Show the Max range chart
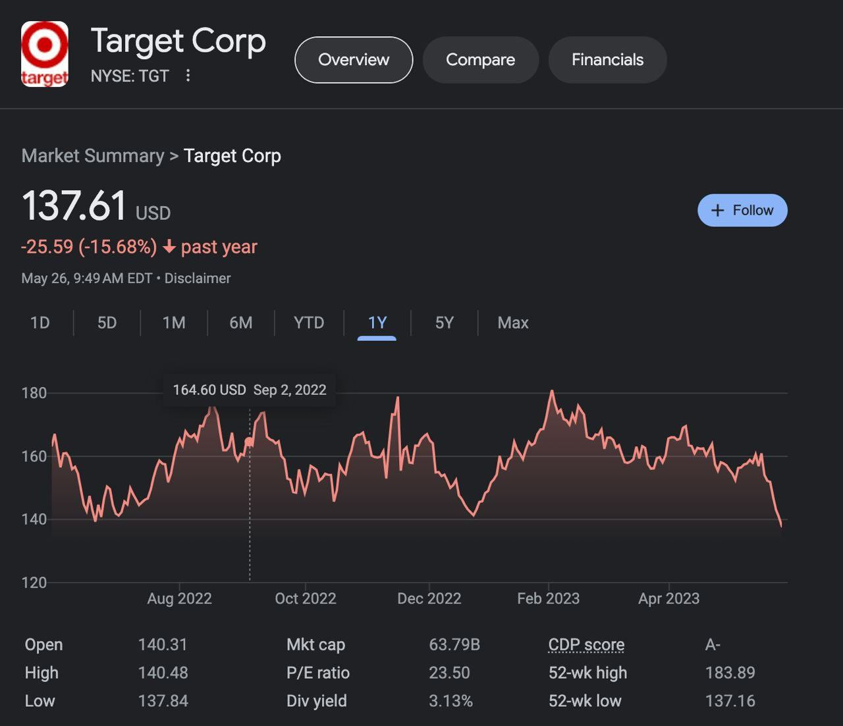843x726 pixels. pyautogui.click(x=513, y=323)
